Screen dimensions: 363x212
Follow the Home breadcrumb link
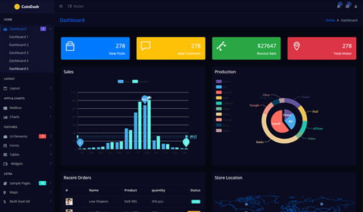click(330, 20)
